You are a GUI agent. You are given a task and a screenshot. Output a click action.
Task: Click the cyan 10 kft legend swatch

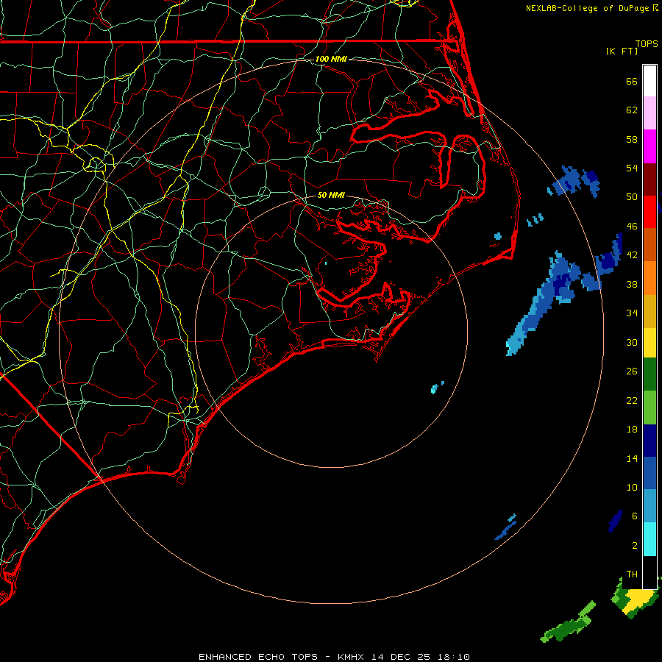649,539
